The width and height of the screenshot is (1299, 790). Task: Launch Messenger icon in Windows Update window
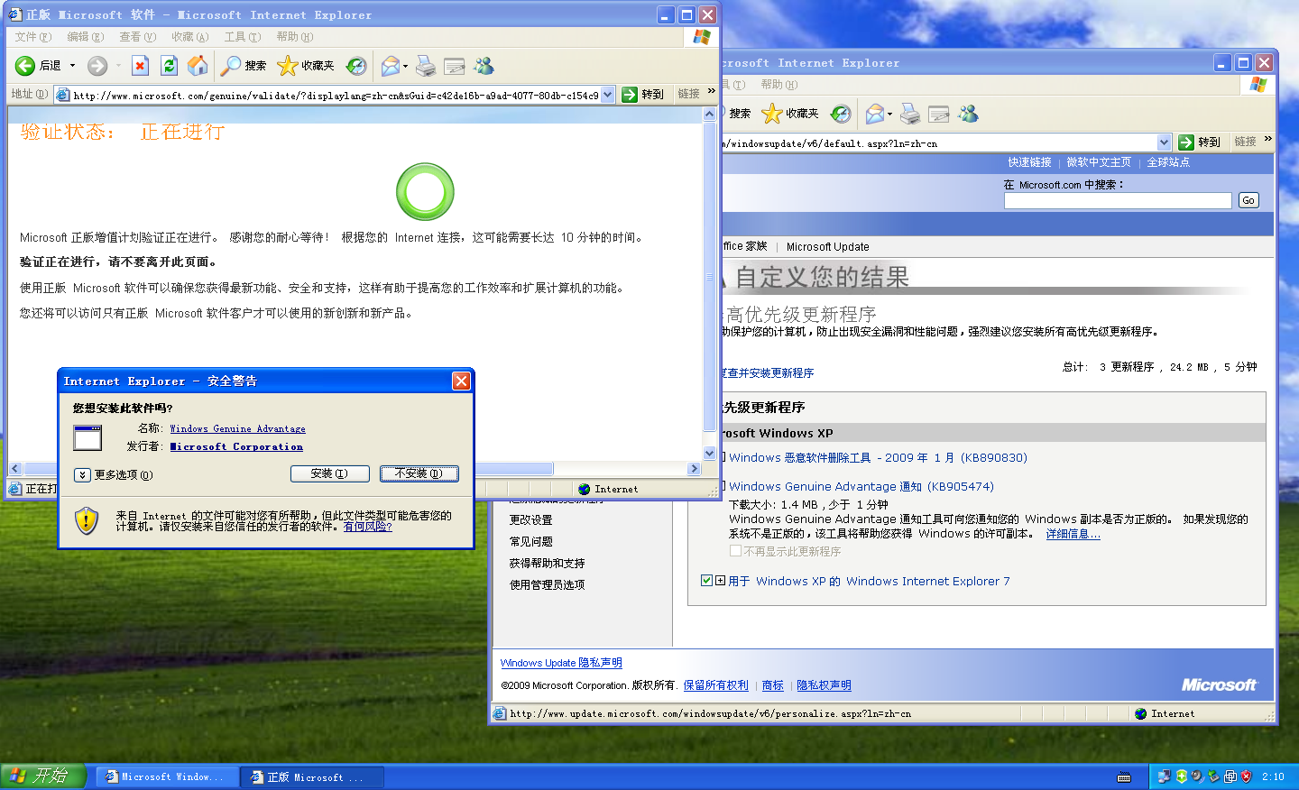(969, 114)
